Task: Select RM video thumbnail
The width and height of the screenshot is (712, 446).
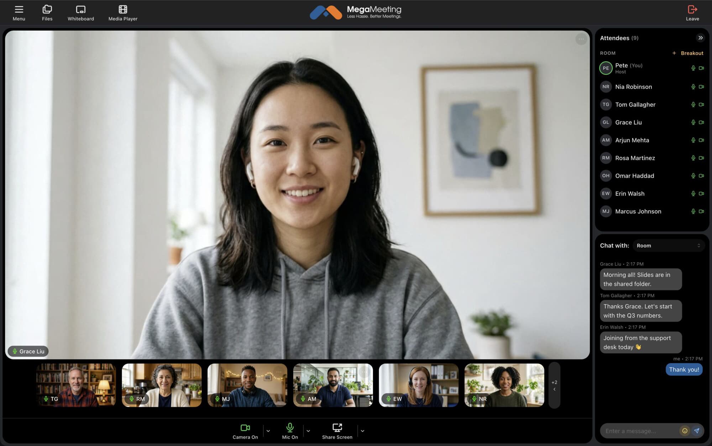Action: coord(162,385)
